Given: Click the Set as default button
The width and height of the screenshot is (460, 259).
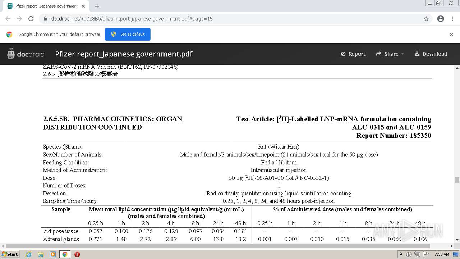Looking at the screenshot, I should (x=128, y=34).
